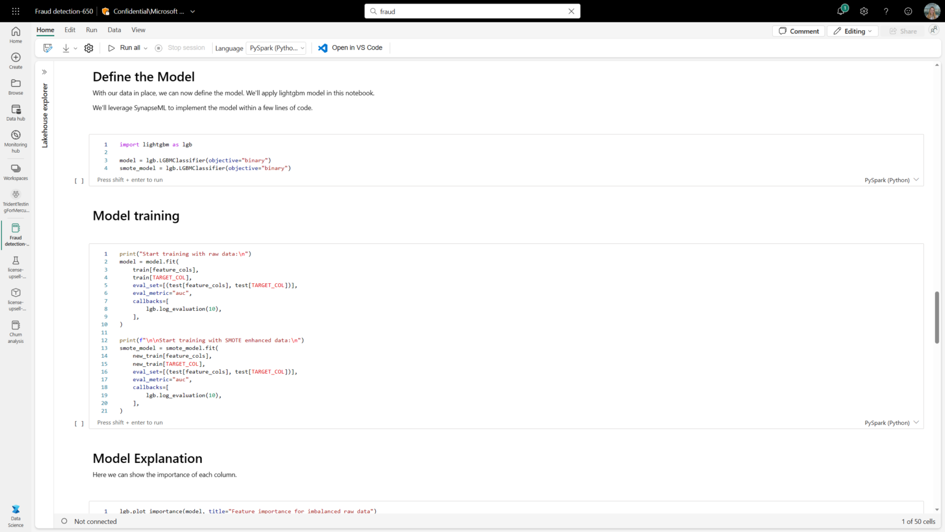
Task: Send feedback via the smiley icon
Action: tap(908, 11)
